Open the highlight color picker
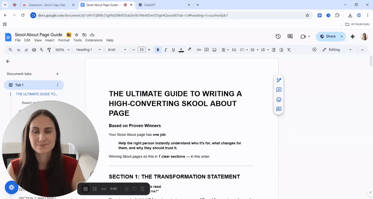 point(189,50)
